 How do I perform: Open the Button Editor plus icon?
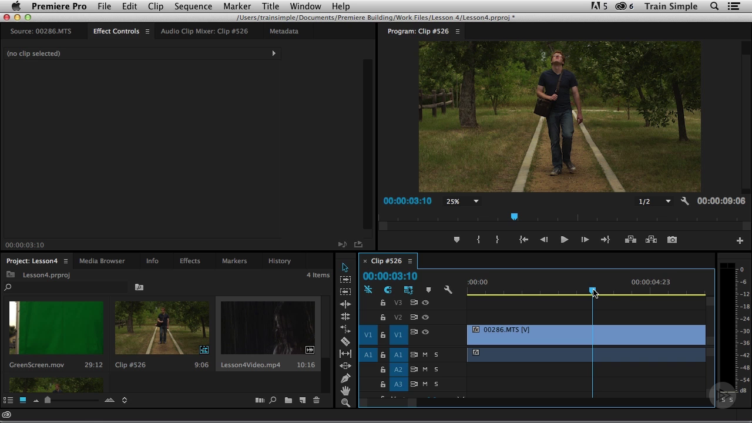point(740,240)
